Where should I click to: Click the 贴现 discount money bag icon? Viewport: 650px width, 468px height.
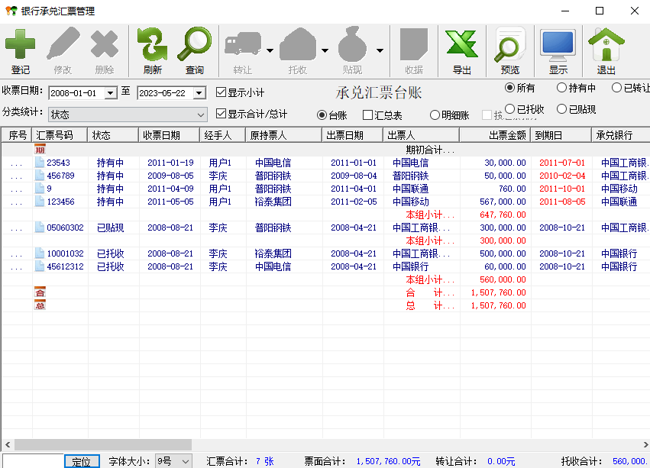pyautogui.click(x=352, y=44)
